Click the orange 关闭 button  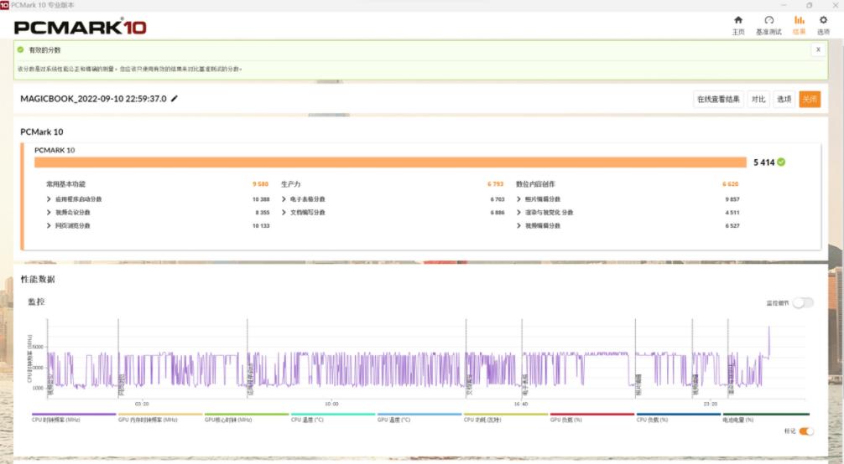pyautogui.click(x=809, y=99)
